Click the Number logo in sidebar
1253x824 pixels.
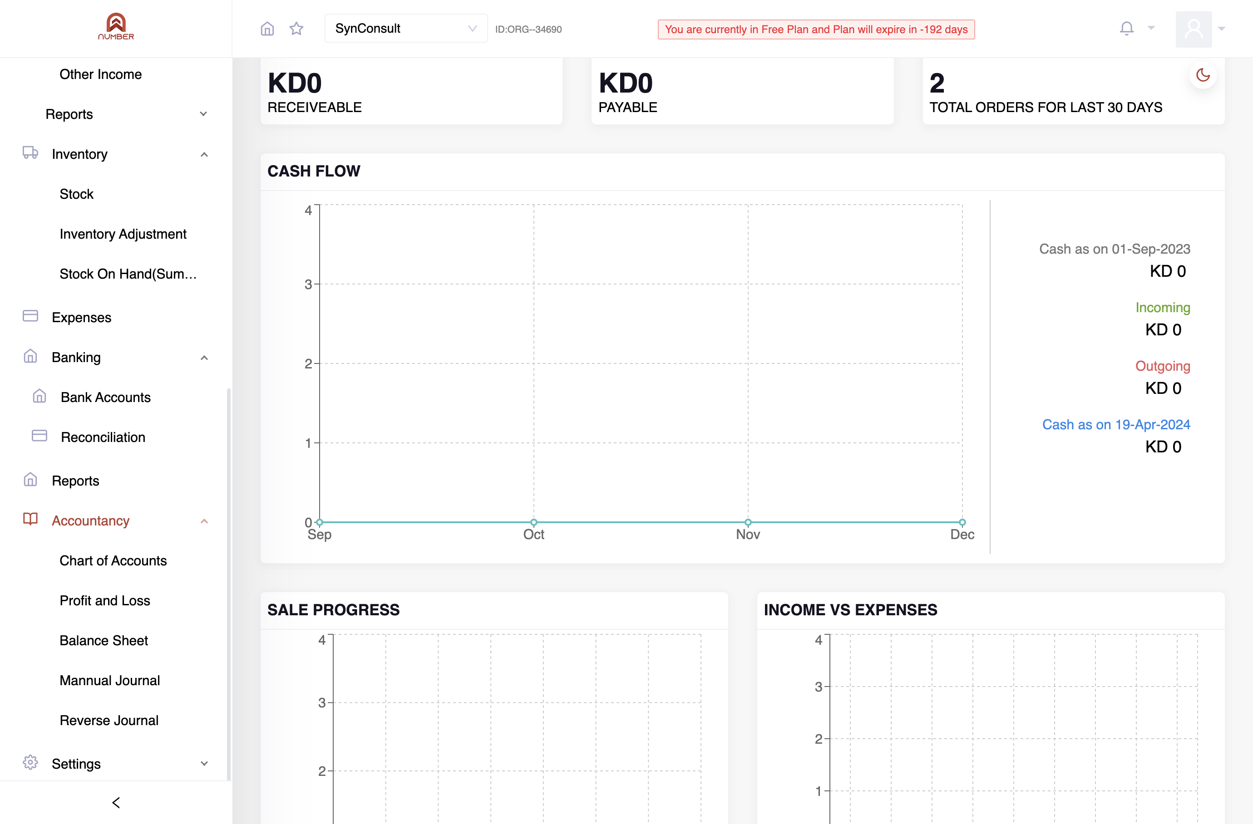(x=116, y=27)
